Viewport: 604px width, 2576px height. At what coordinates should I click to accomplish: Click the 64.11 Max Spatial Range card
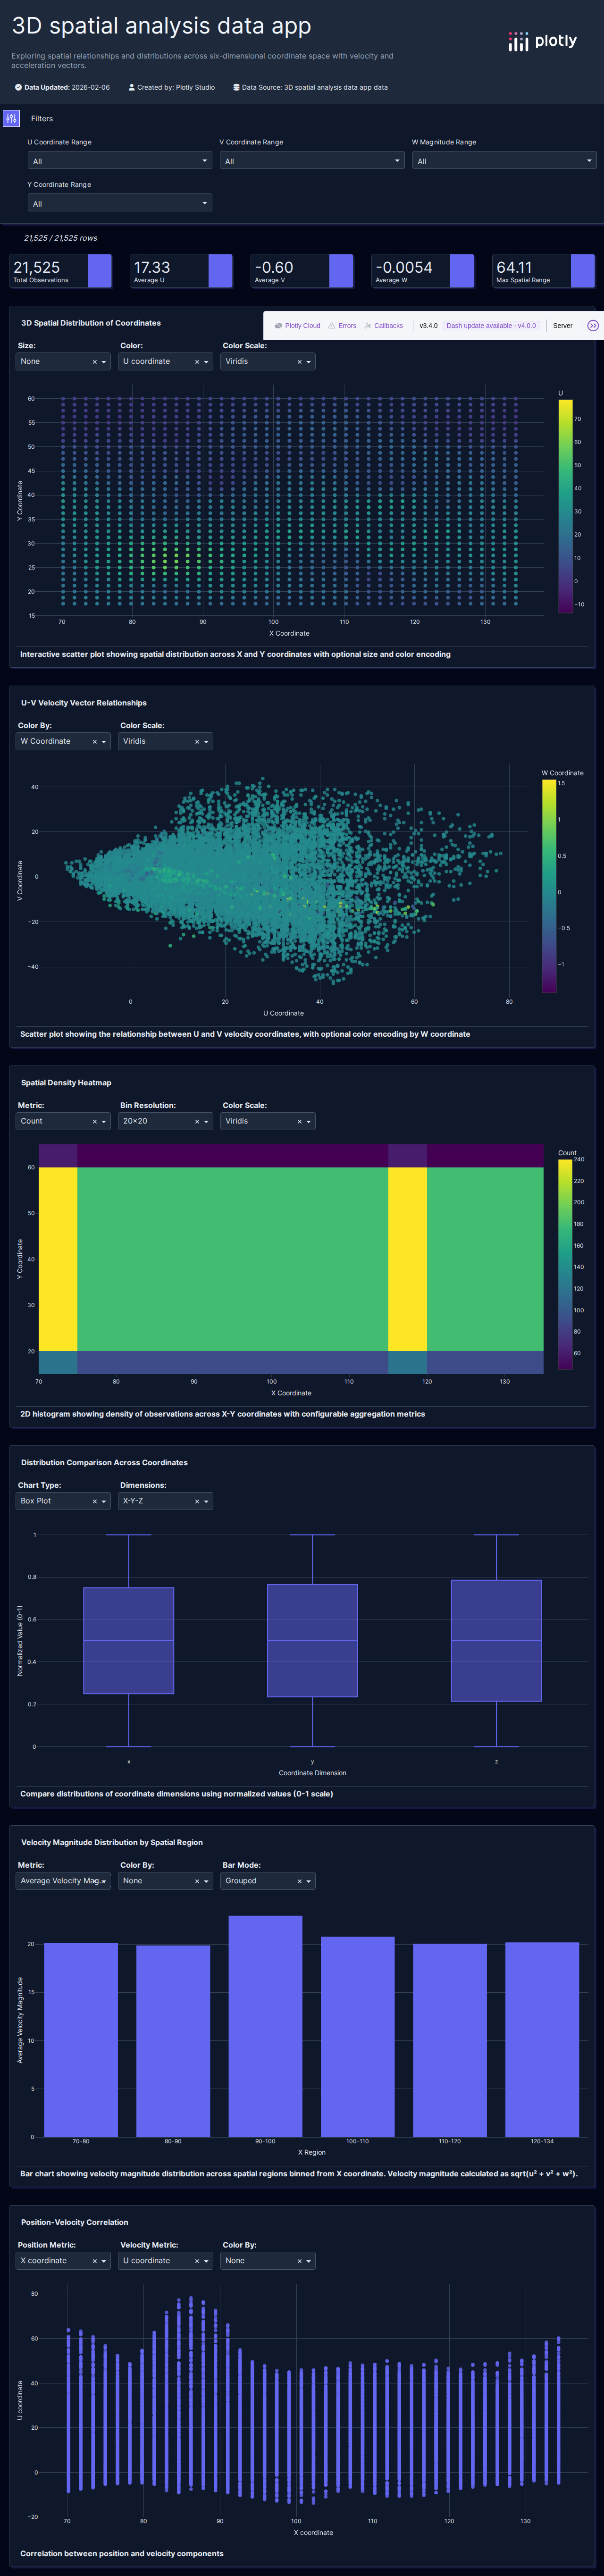[544, 271]
